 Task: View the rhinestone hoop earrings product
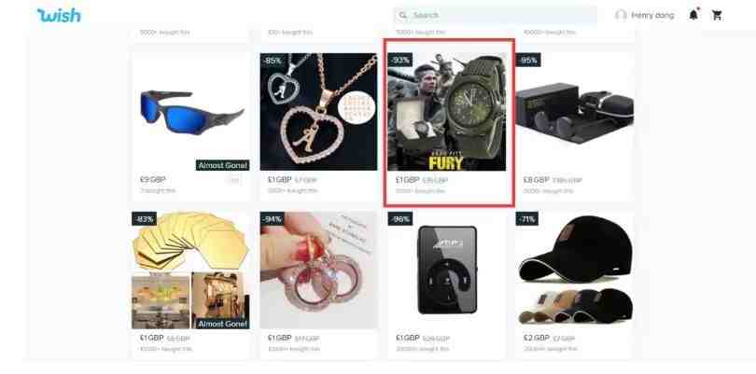(x=318, y=270)
